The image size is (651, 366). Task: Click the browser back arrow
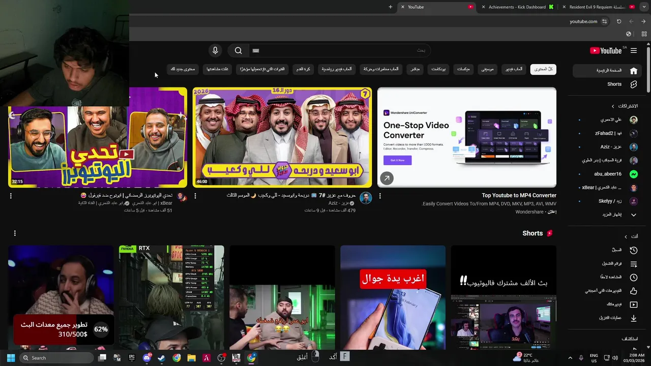[x=643, y=21]
